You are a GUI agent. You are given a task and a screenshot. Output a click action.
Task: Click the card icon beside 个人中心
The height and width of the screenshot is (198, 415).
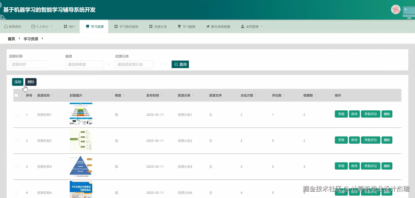[x=33, y=26]
